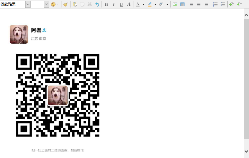249x158 pixels.
Task: Click the WeChat QR code image
Action: [58, 95]
